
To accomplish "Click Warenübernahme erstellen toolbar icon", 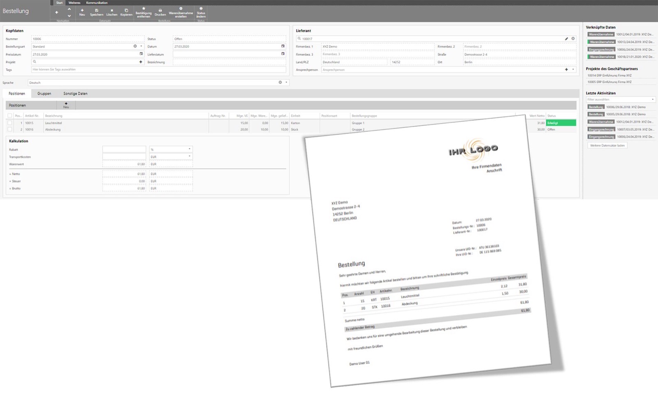I will click(x=181, y=12).
